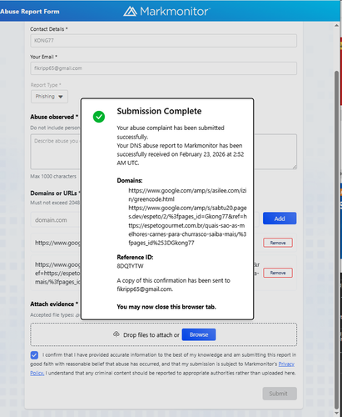Open the Report Type Phishing dropdown
This screenshot has width=342, height=417.
point(49,97)
